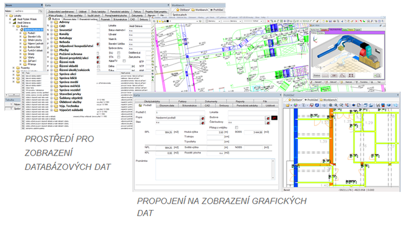The height and width of the screenshot is (226, 402).
Task: Click lookup icon next to Budova field
Action: tap(268, 118)
